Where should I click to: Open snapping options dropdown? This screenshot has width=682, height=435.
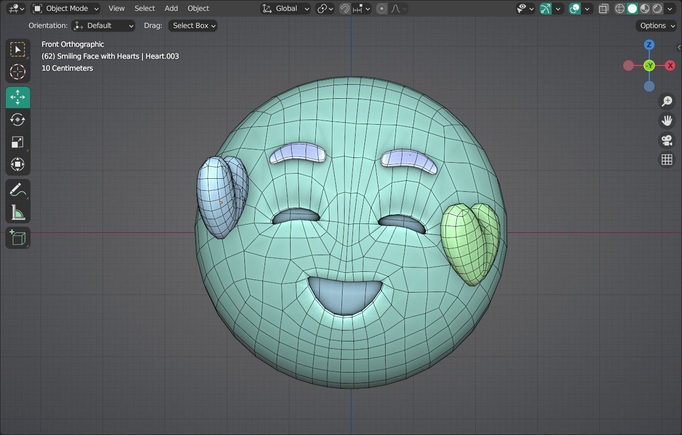[361, 8]
